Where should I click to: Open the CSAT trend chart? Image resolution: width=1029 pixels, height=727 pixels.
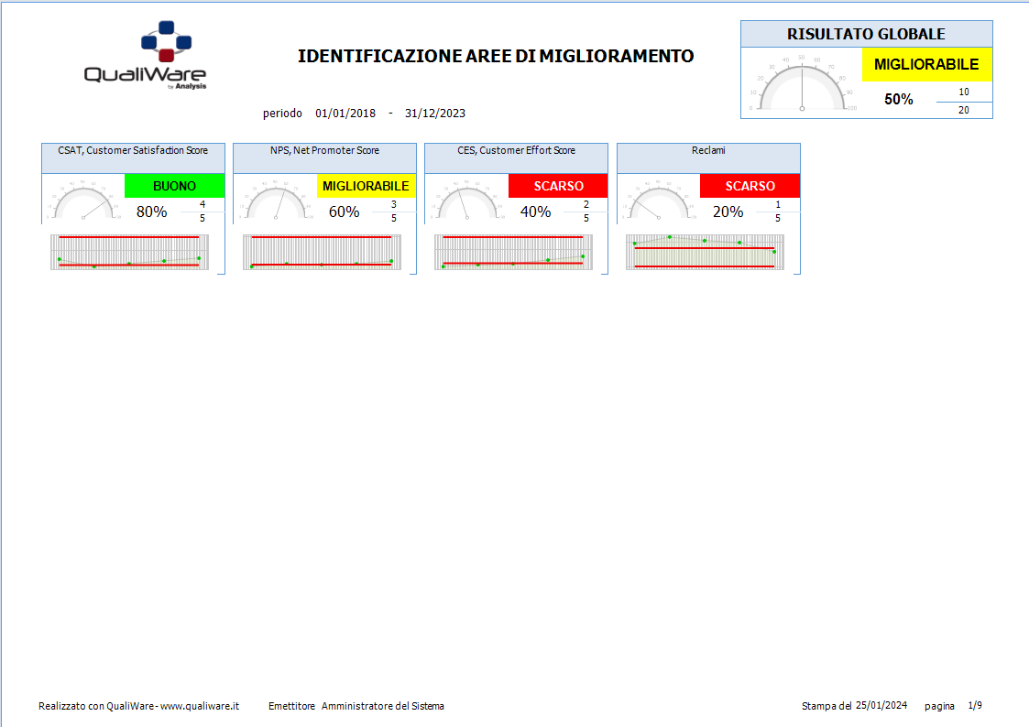click(129, 252)
